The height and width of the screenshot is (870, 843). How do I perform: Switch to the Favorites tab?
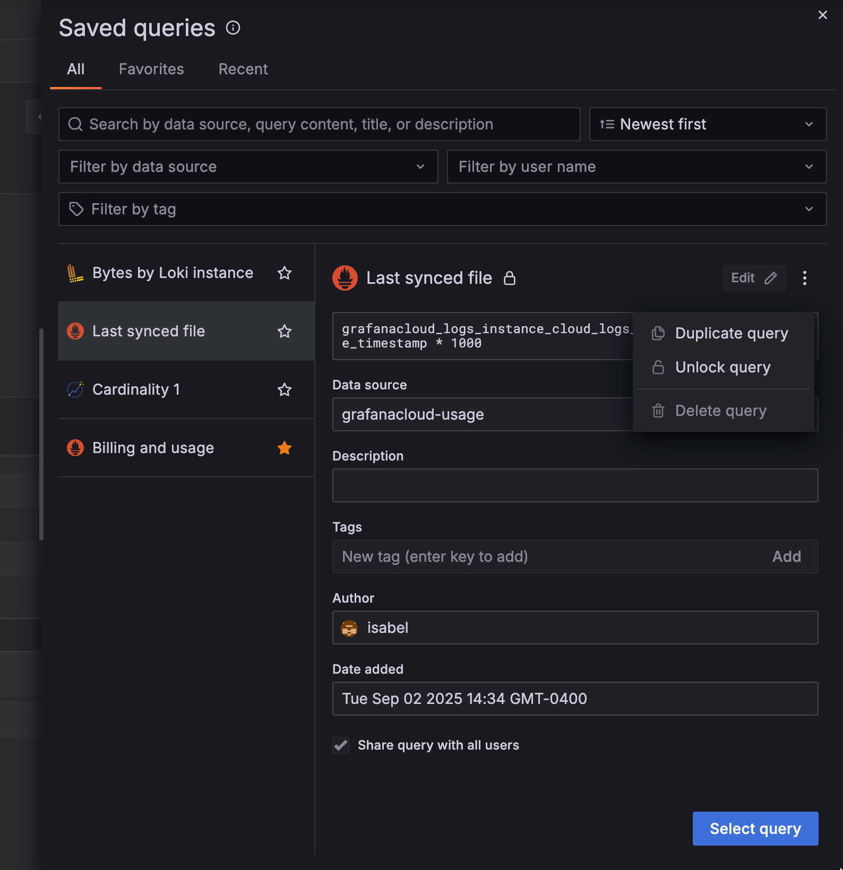151,69
